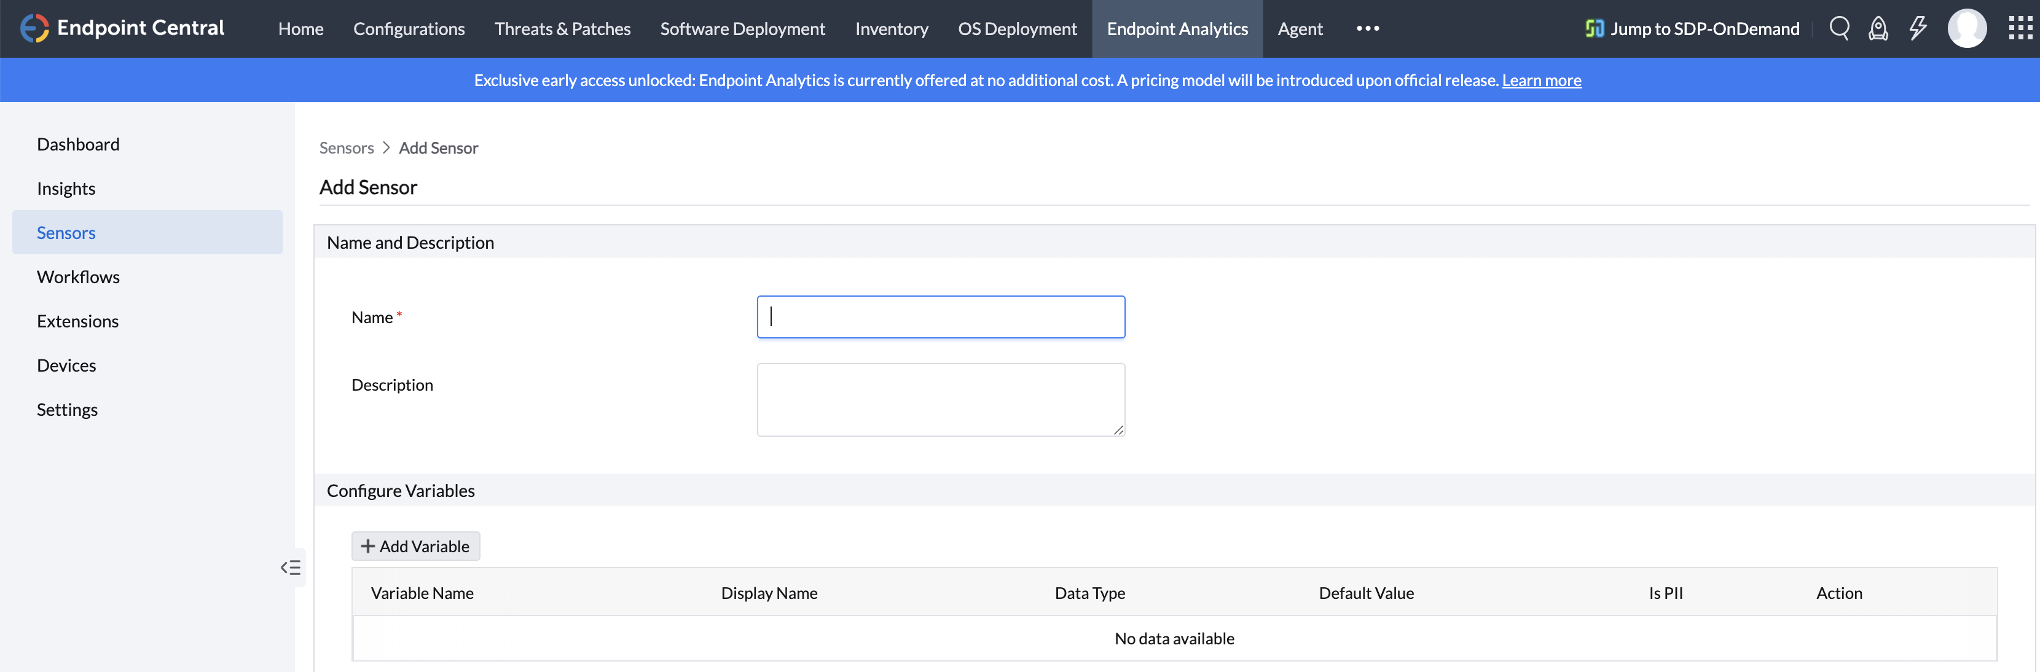Navigate to Workflows in the sidebar

point(79,276)
